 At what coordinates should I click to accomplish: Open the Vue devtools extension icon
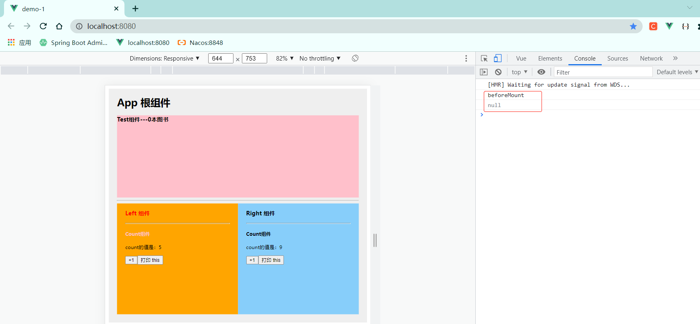point(669,26)
